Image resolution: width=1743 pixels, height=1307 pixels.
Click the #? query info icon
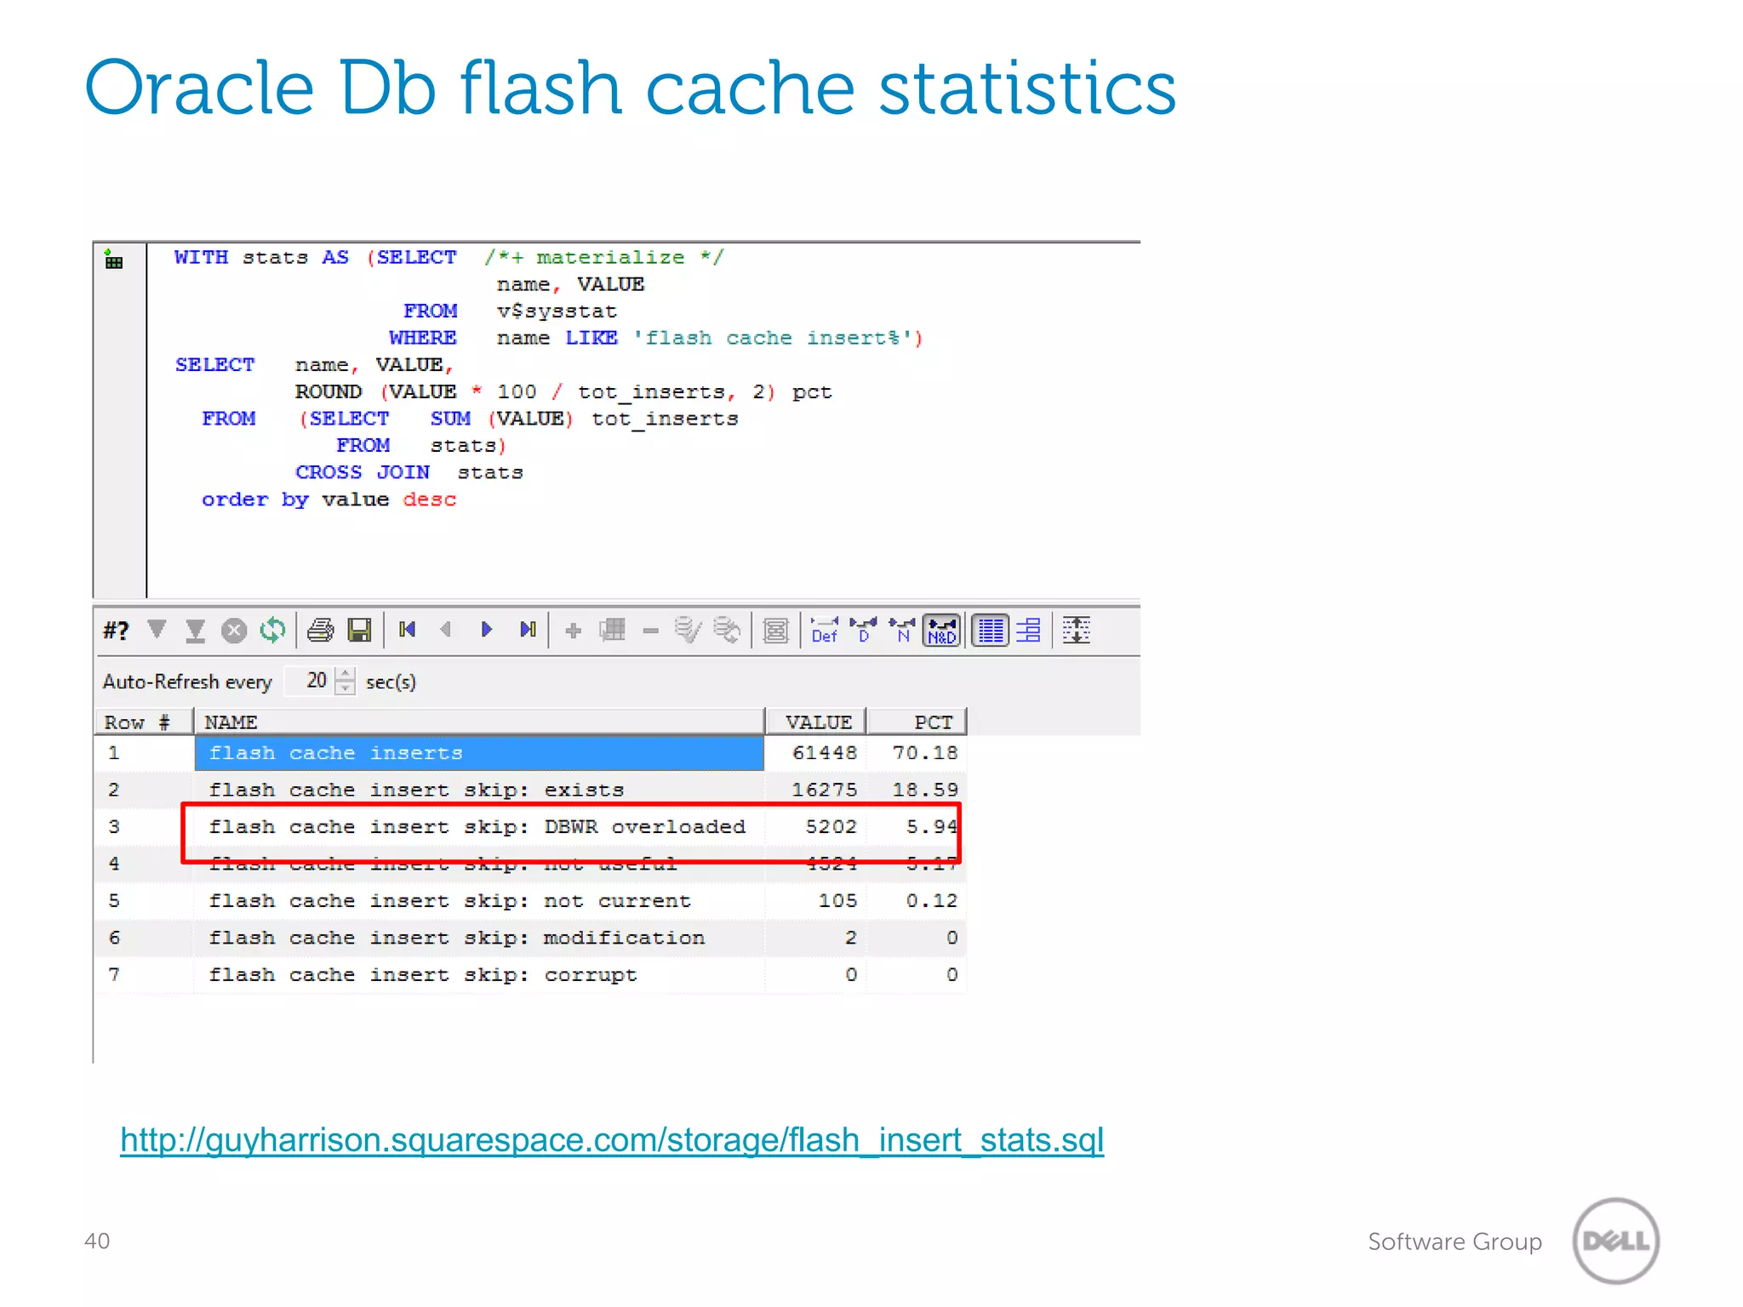point(116,631)
